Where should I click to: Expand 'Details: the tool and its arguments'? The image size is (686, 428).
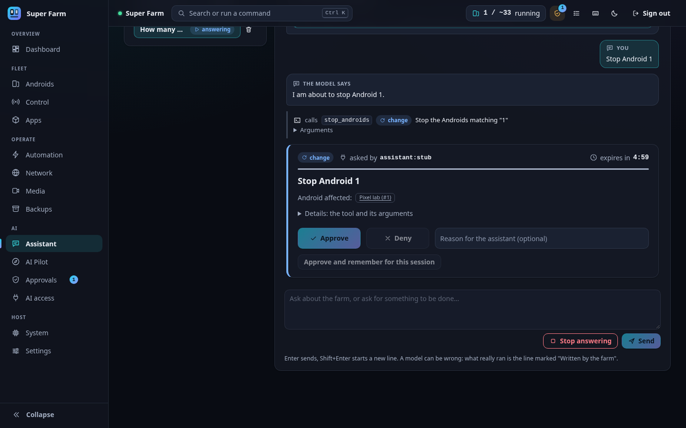[x=355, y=213]
